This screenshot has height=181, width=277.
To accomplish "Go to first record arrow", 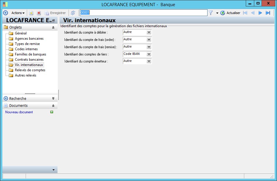I will point(245,13).
